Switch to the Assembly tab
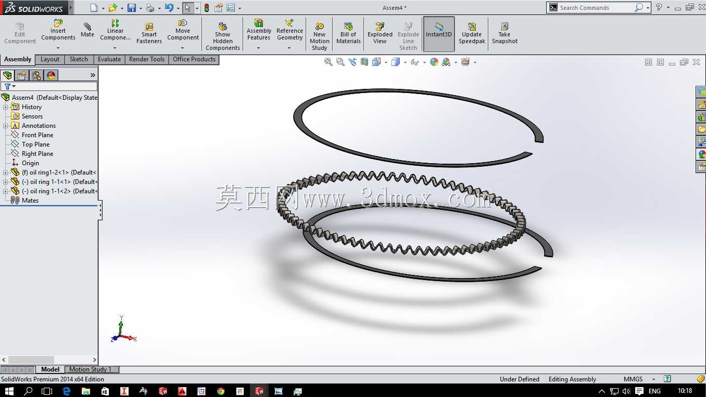Viewport: 706px width, 397px height. 18,59
